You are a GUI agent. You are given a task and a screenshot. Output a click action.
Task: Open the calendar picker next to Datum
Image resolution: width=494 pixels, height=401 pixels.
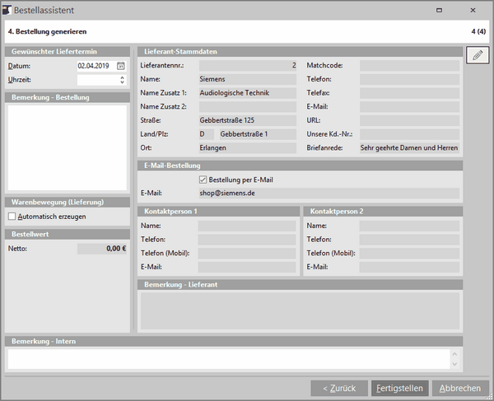pyautogui.click(x=121, y=65)
